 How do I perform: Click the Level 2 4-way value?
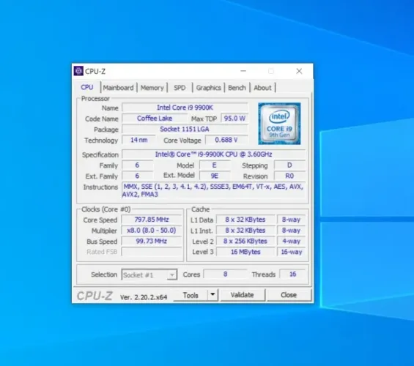291,242
